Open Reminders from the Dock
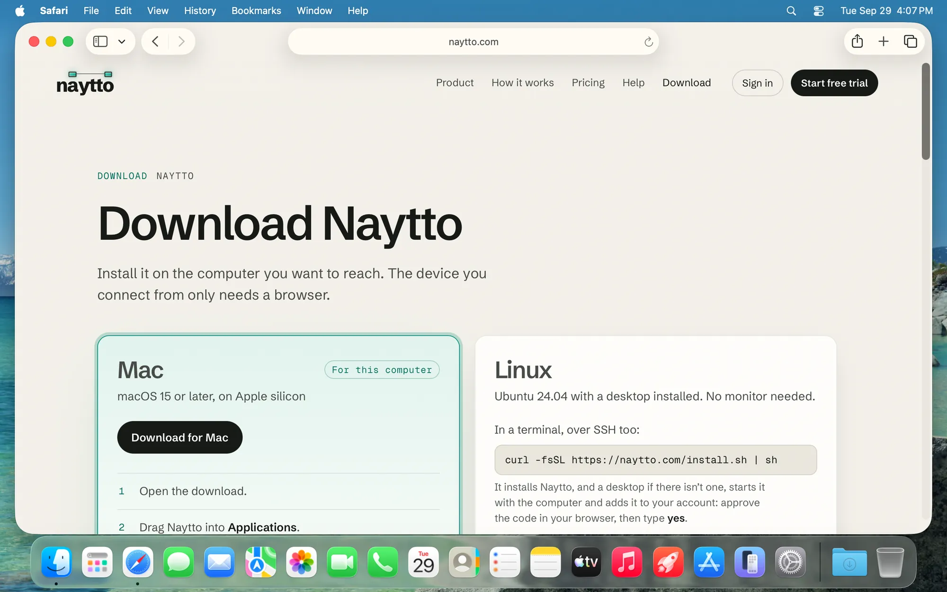Viewport: 947px width, 592px height. coord(505,562)
